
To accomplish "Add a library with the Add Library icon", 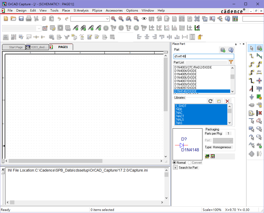I will tap(219, 101).
